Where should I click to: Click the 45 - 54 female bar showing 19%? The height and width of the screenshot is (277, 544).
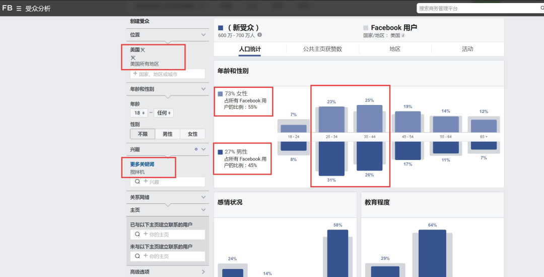407,122
